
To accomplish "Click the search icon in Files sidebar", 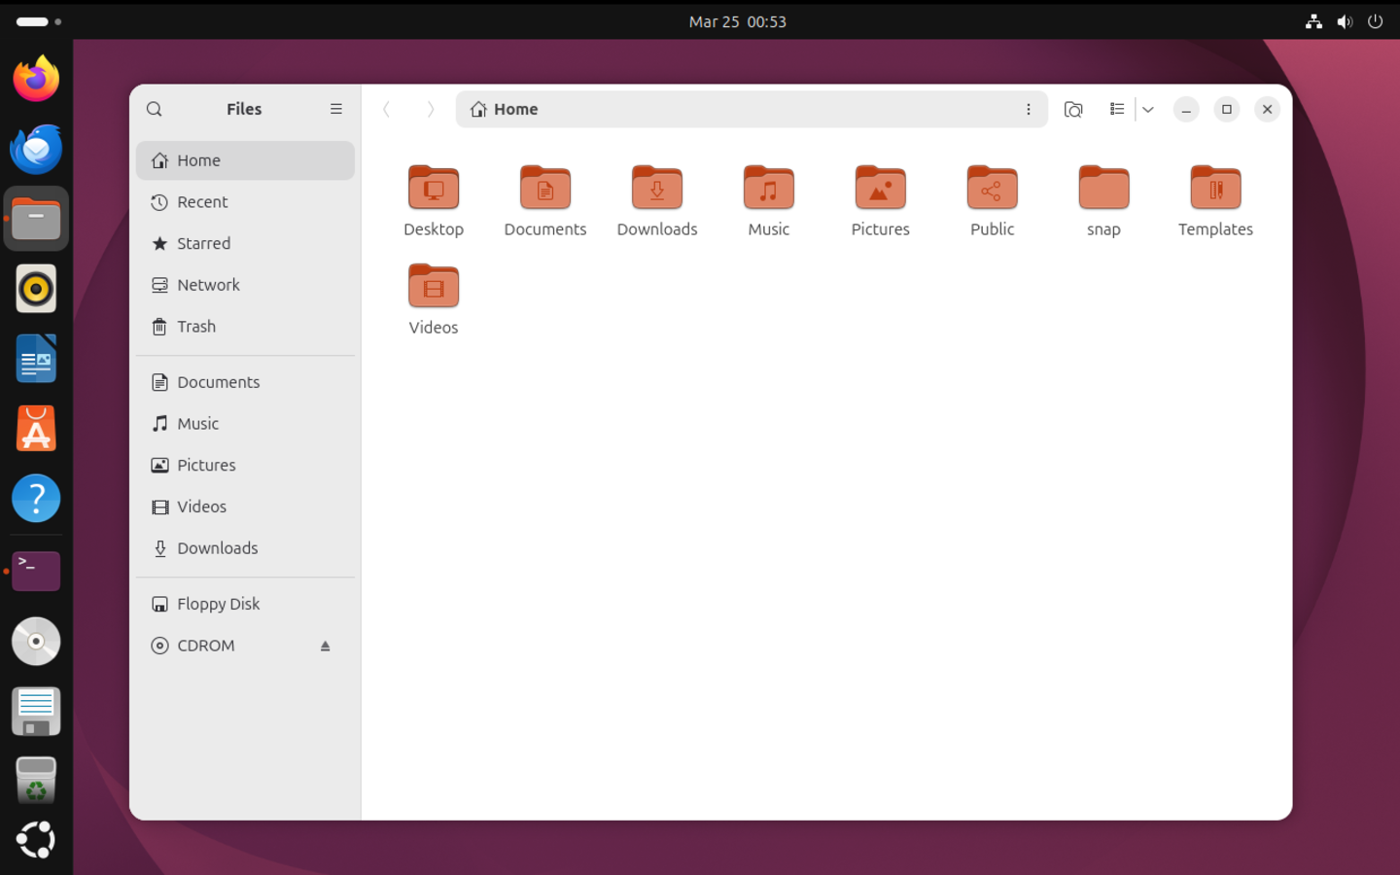I will point(155,109).
